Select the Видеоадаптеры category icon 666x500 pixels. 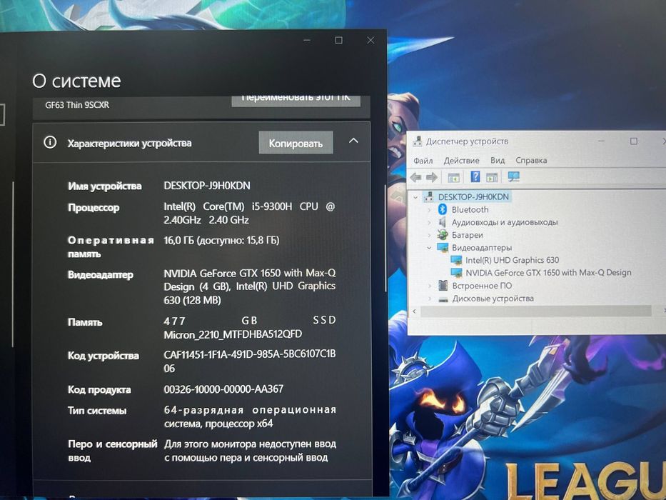click(443, 247)
